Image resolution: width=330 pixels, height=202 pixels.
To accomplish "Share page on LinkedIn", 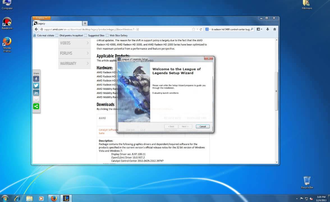I will [36, 93].
